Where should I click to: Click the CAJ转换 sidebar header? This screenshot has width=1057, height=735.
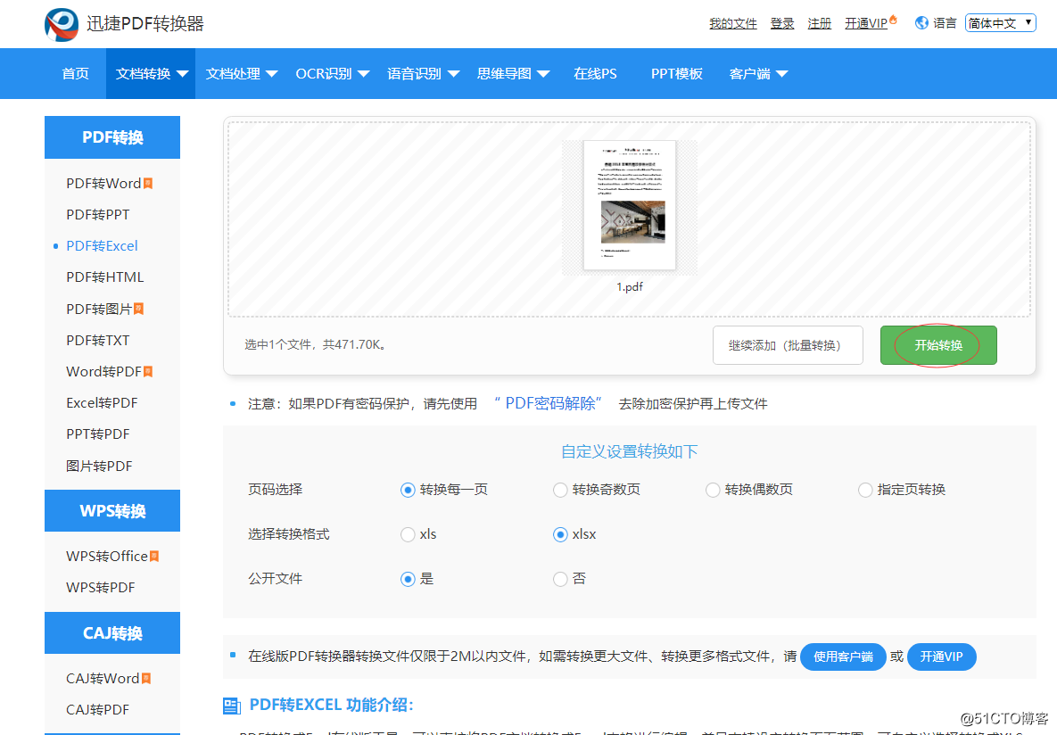point(112,633)
